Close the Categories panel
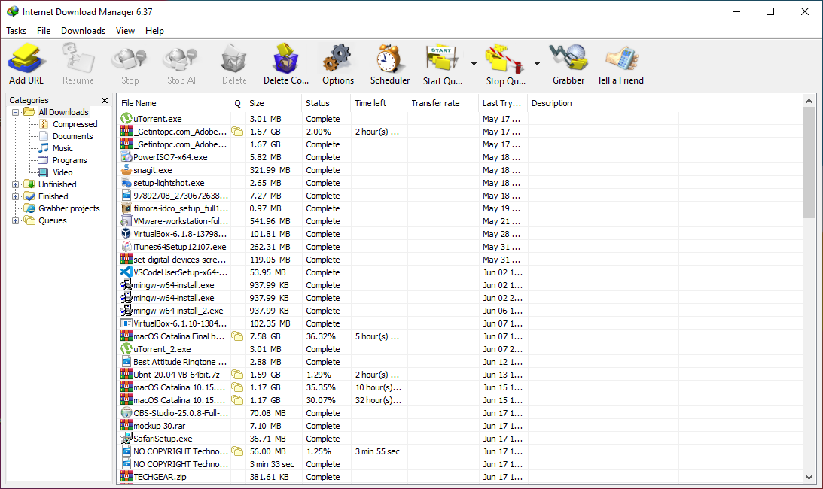 (x=105, y=100)
